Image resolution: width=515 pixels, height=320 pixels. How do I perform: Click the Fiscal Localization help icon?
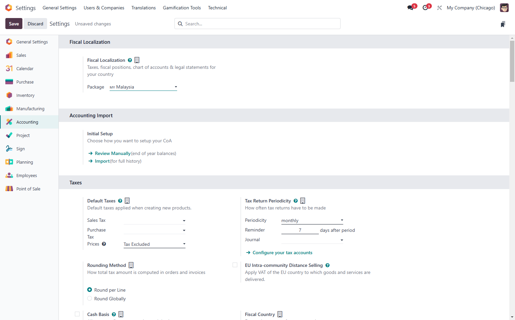point(130,60)
